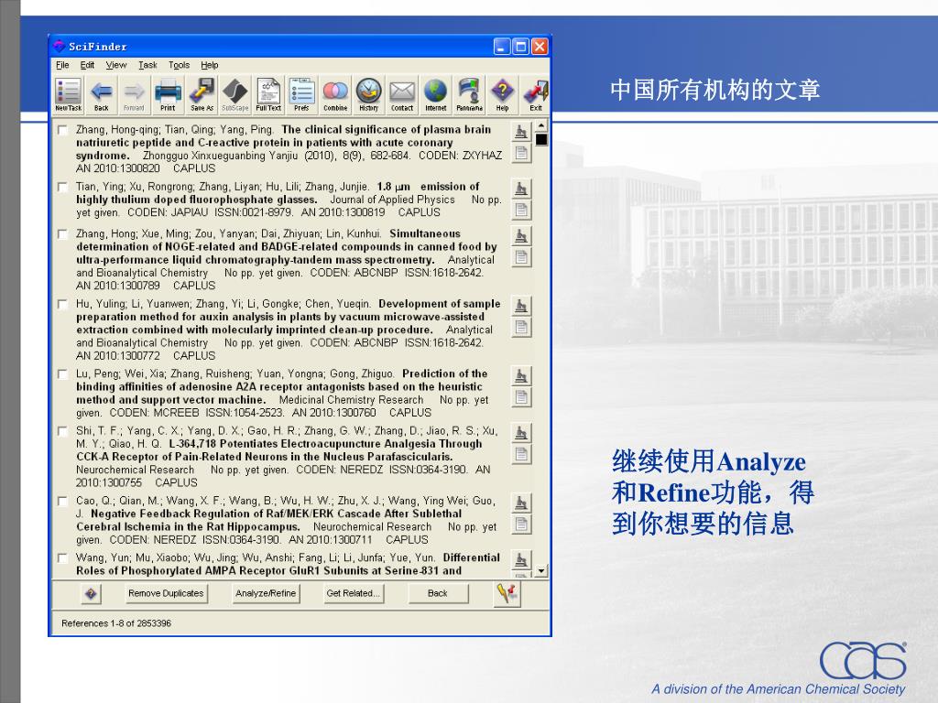Click the scrollbar thumb in reference list

540,140
